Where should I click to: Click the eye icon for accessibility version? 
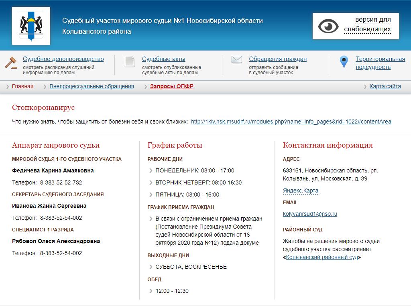[x=328, y=26]
